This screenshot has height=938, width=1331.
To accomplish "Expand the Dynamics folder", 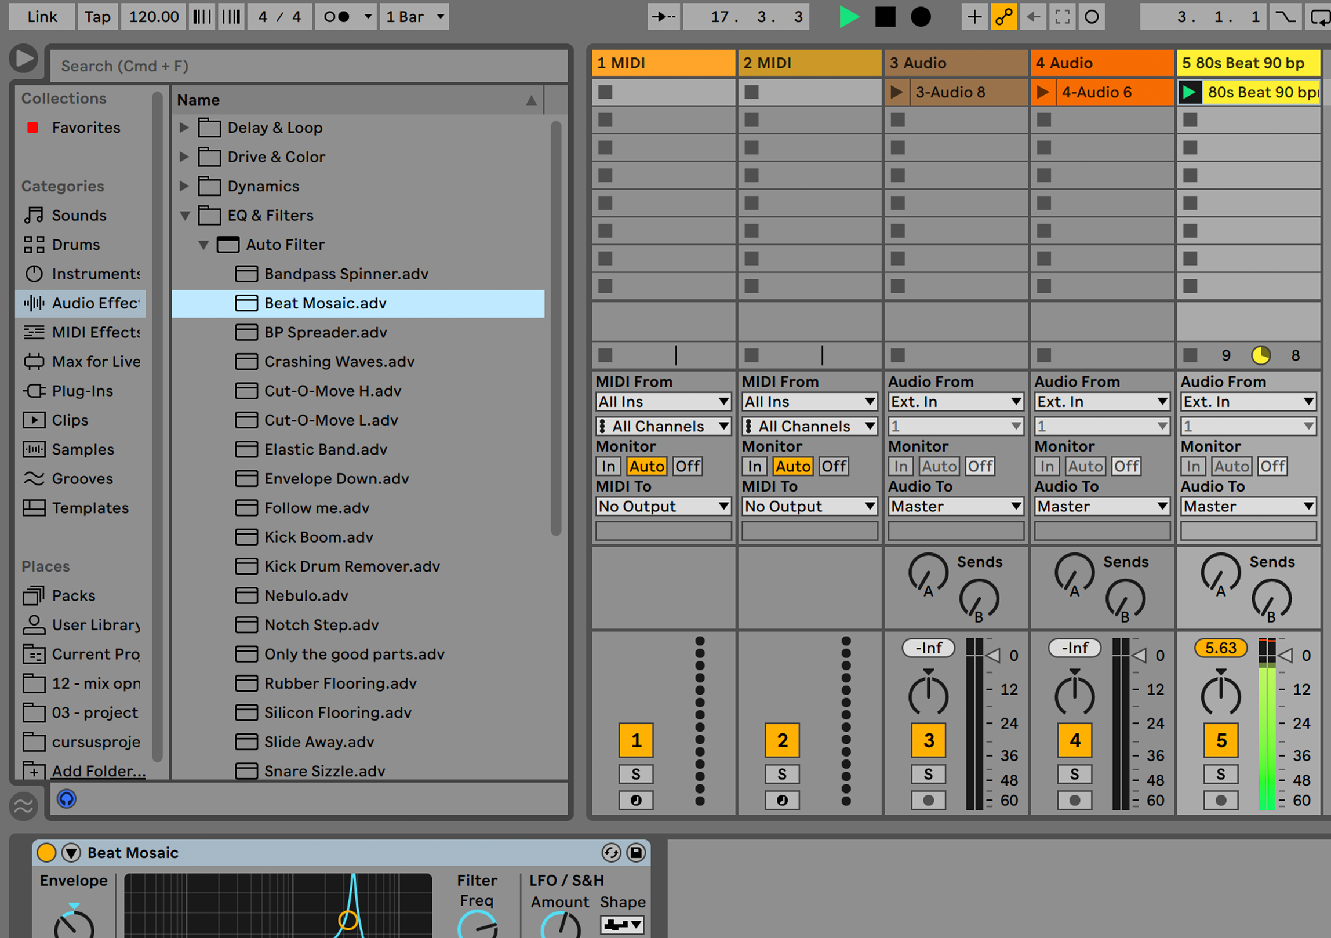I will [184, 186].
